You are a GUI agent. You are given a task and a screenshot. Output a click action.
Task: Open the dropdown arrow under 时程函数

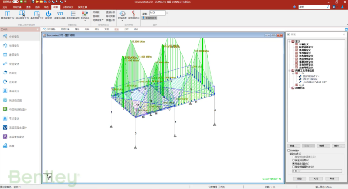pos(122,21)
